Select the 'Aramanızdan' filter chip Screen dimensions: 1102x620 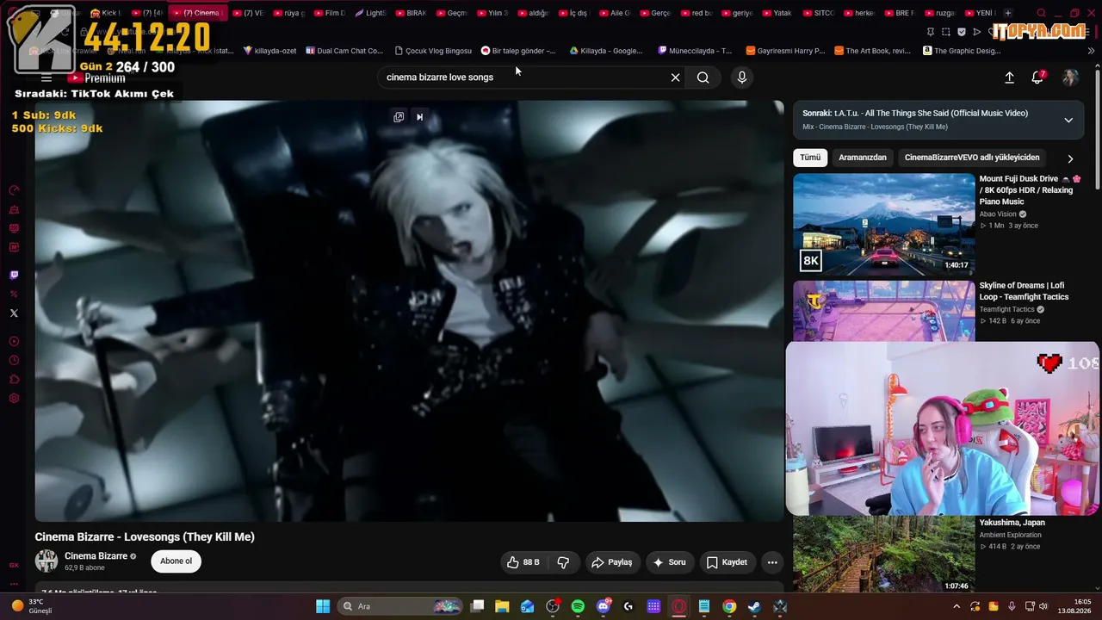(x=863, y=158)
